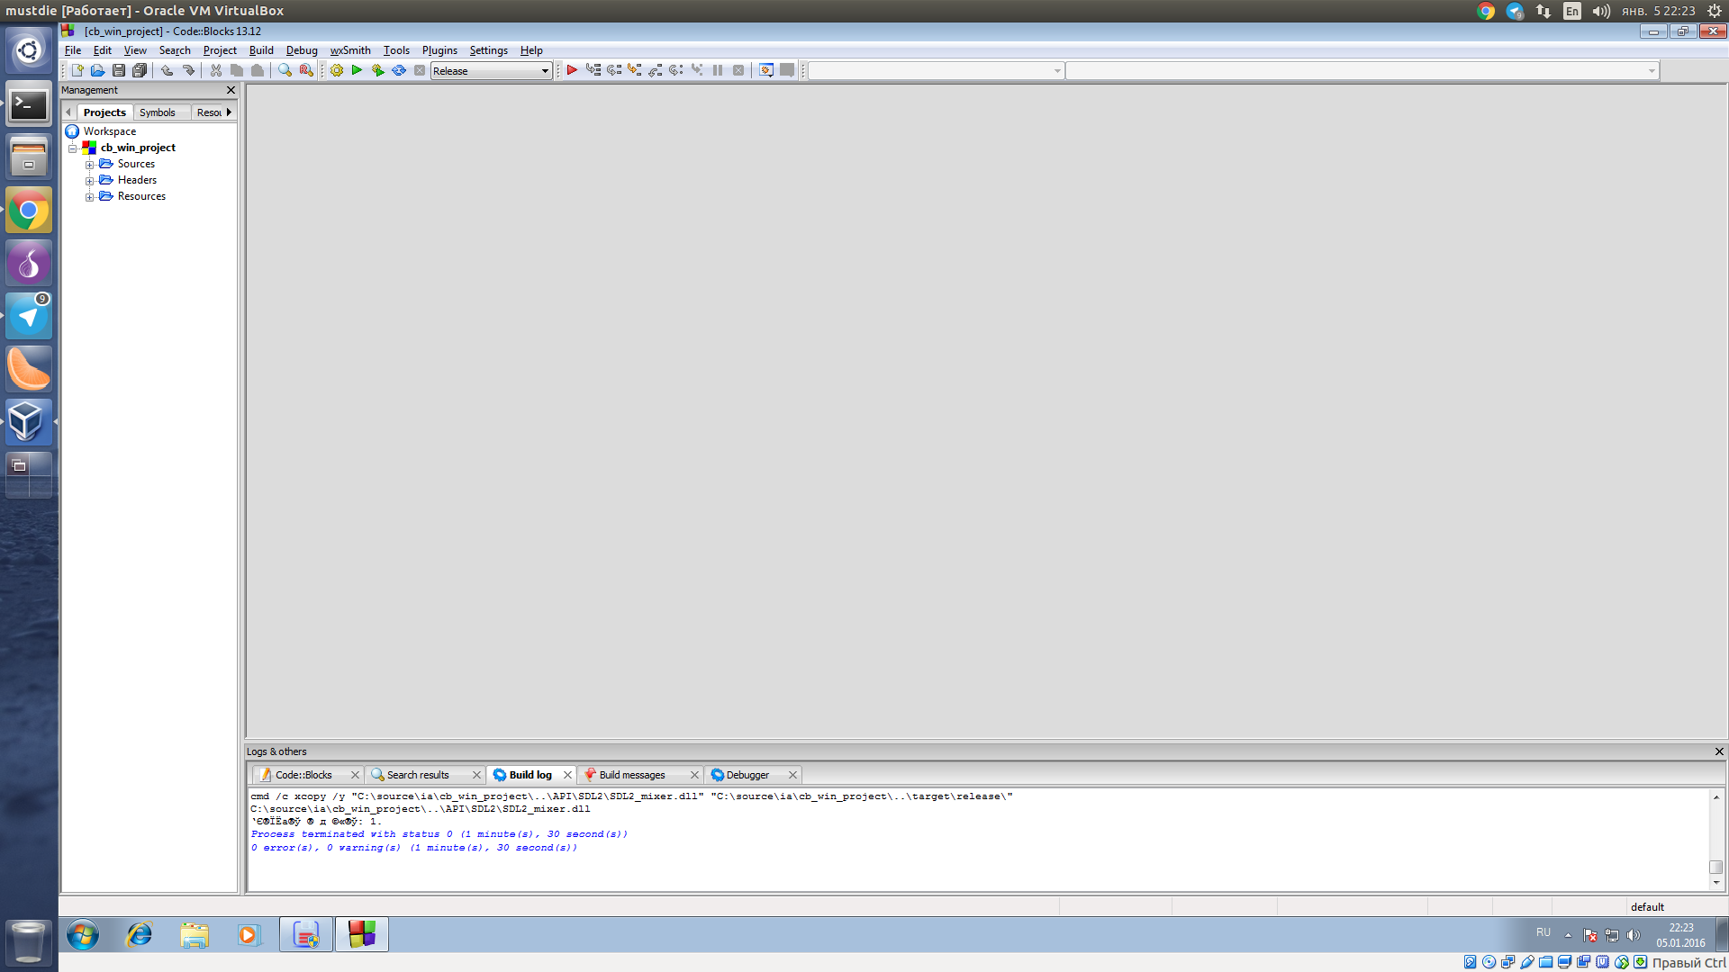Expand the Sources folder node

89,165
